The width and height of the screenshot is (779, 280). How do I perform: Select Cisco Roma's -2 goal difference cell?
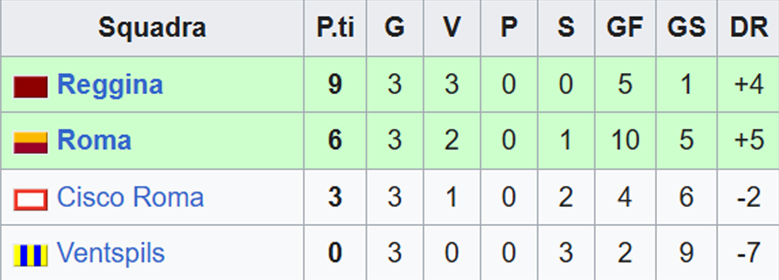pos(748,197)
